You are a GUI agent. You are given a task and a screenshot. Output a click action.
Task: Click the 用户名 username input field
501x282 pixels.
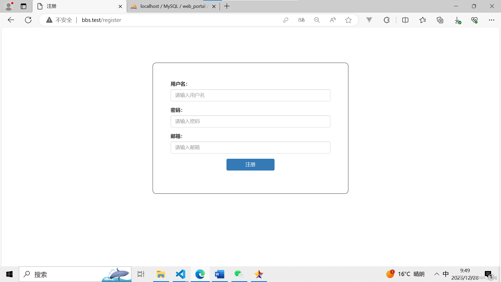pos(250,95)
